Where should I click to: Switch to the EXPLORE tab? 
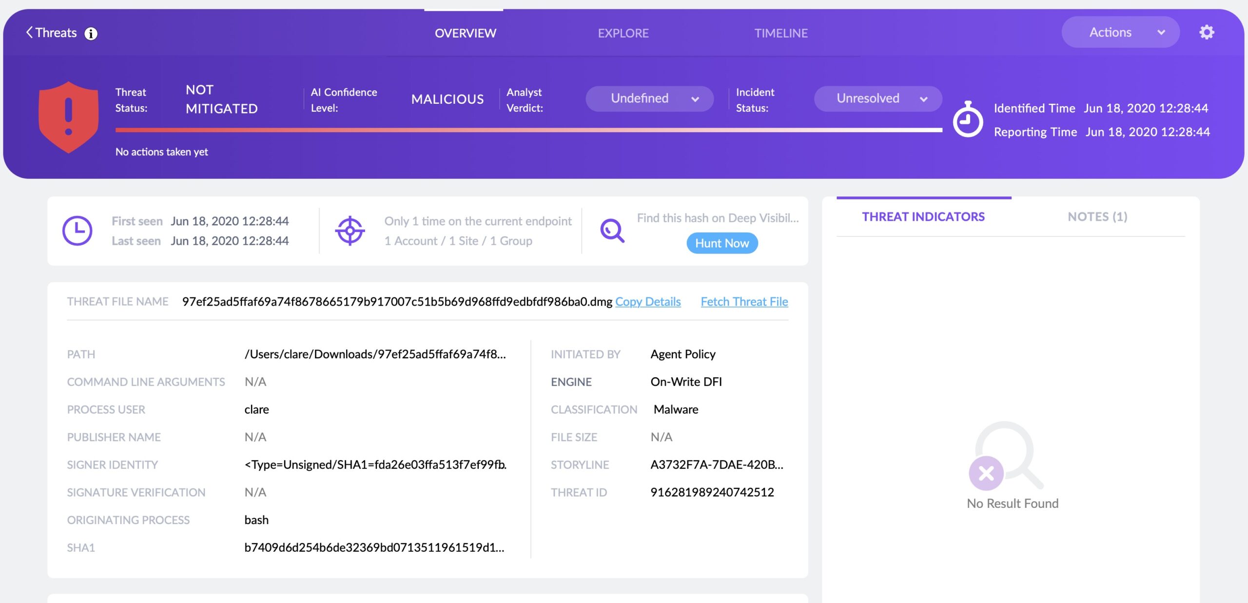623,33
